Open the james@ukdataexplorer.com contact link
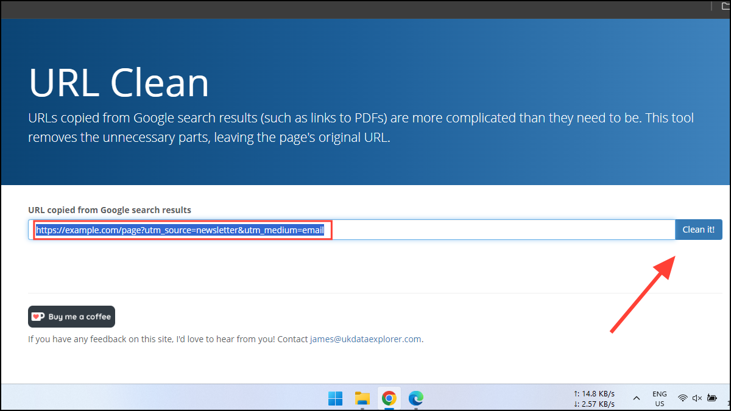The width and height of the screenshot is (731, 411). click(365, 339)
